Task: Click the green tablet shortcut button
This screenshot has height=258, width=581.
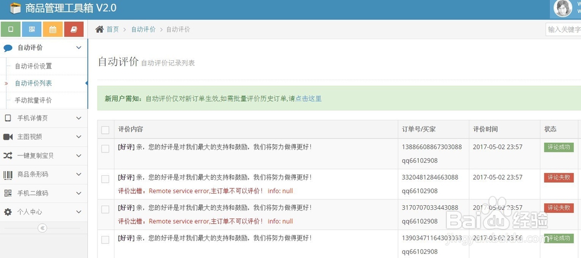Action: click(10, 30)
